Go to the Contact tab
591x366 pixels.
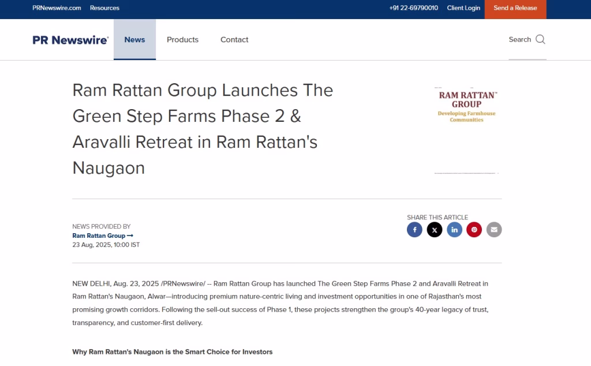(234, 39)
